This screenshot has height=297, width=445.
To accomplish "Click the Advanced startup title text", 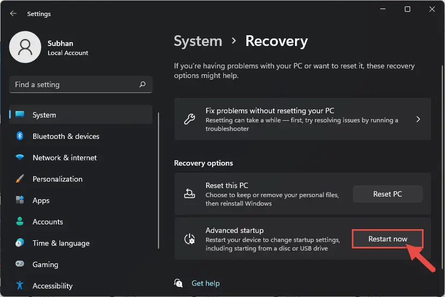I will pos(235,230).
